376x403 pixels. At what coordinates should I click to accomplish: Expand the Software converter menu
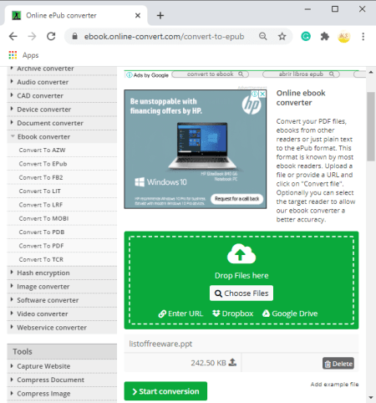click(x=62, y=300)
